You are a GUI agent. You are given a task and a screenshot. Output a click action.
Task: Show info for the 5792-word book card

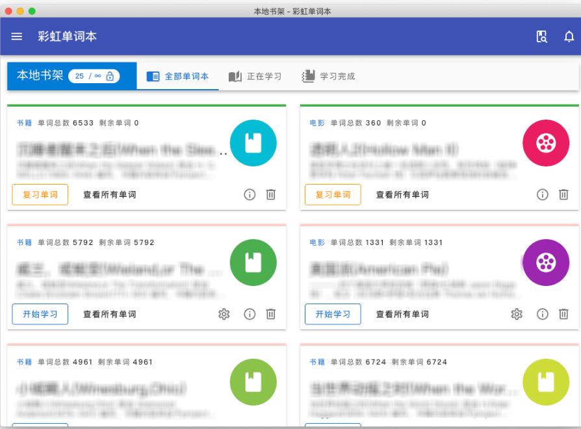click(250, 314)
